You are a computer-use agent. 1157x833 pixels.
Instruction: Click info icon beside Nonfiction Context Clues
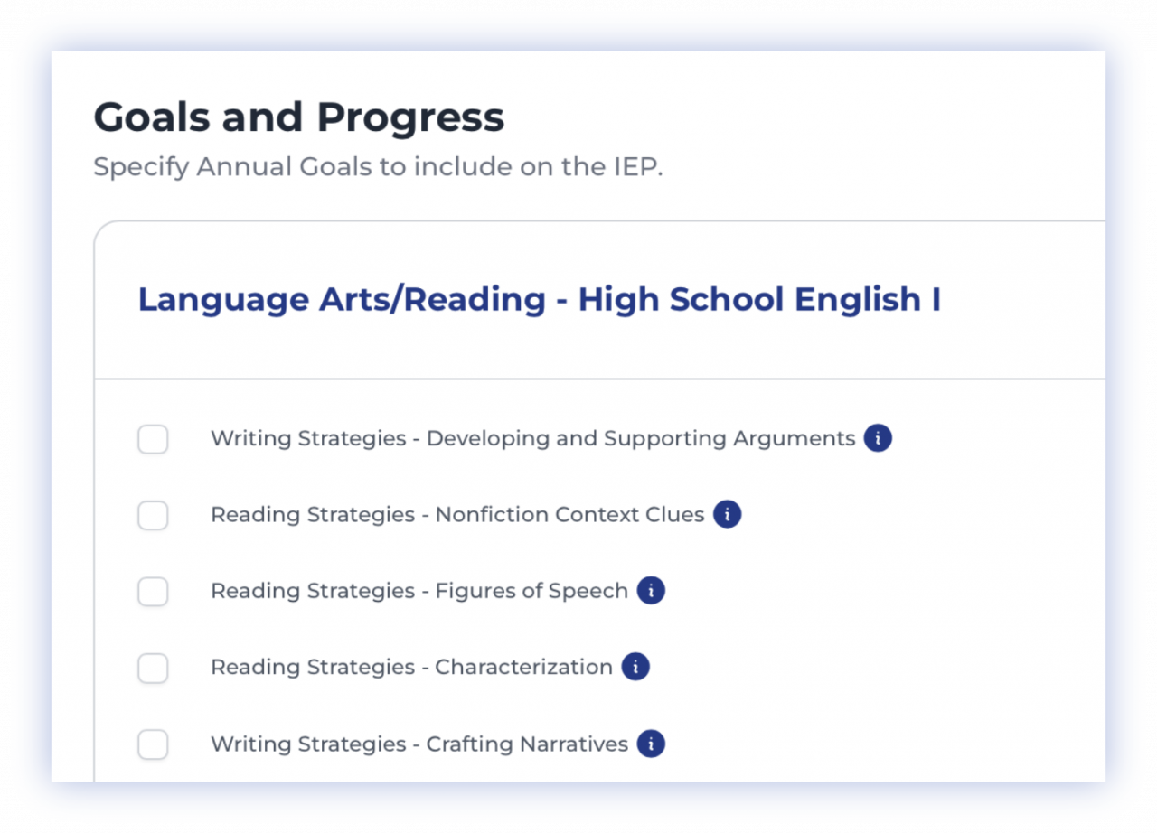click(727, 515)
